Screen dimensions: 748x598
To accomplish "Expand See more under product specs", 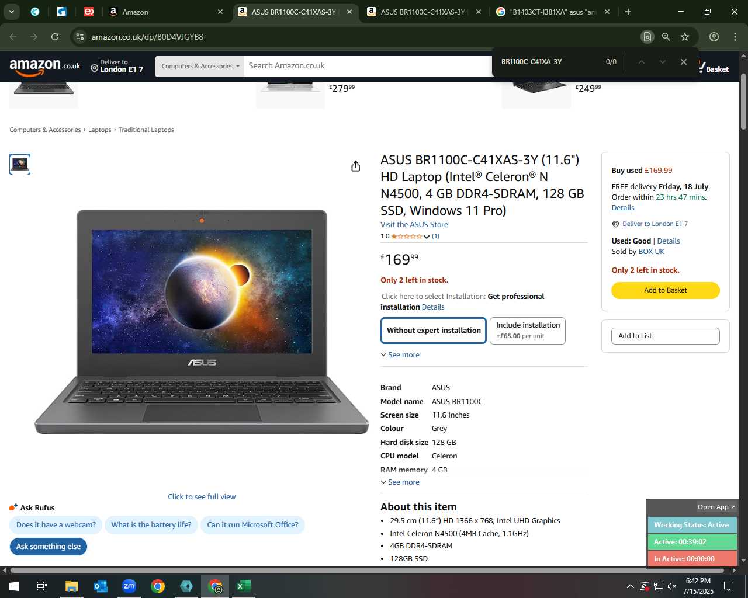I will pyautogui.click(x=400, y=482).
